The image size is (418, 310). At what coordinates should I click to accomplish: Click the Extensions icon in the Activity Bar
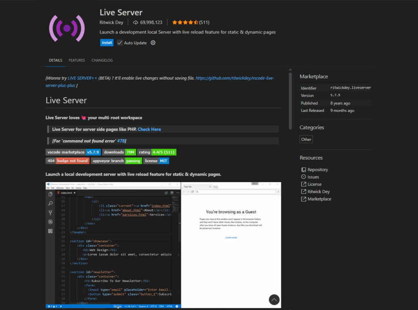click(x=50, y=231)
